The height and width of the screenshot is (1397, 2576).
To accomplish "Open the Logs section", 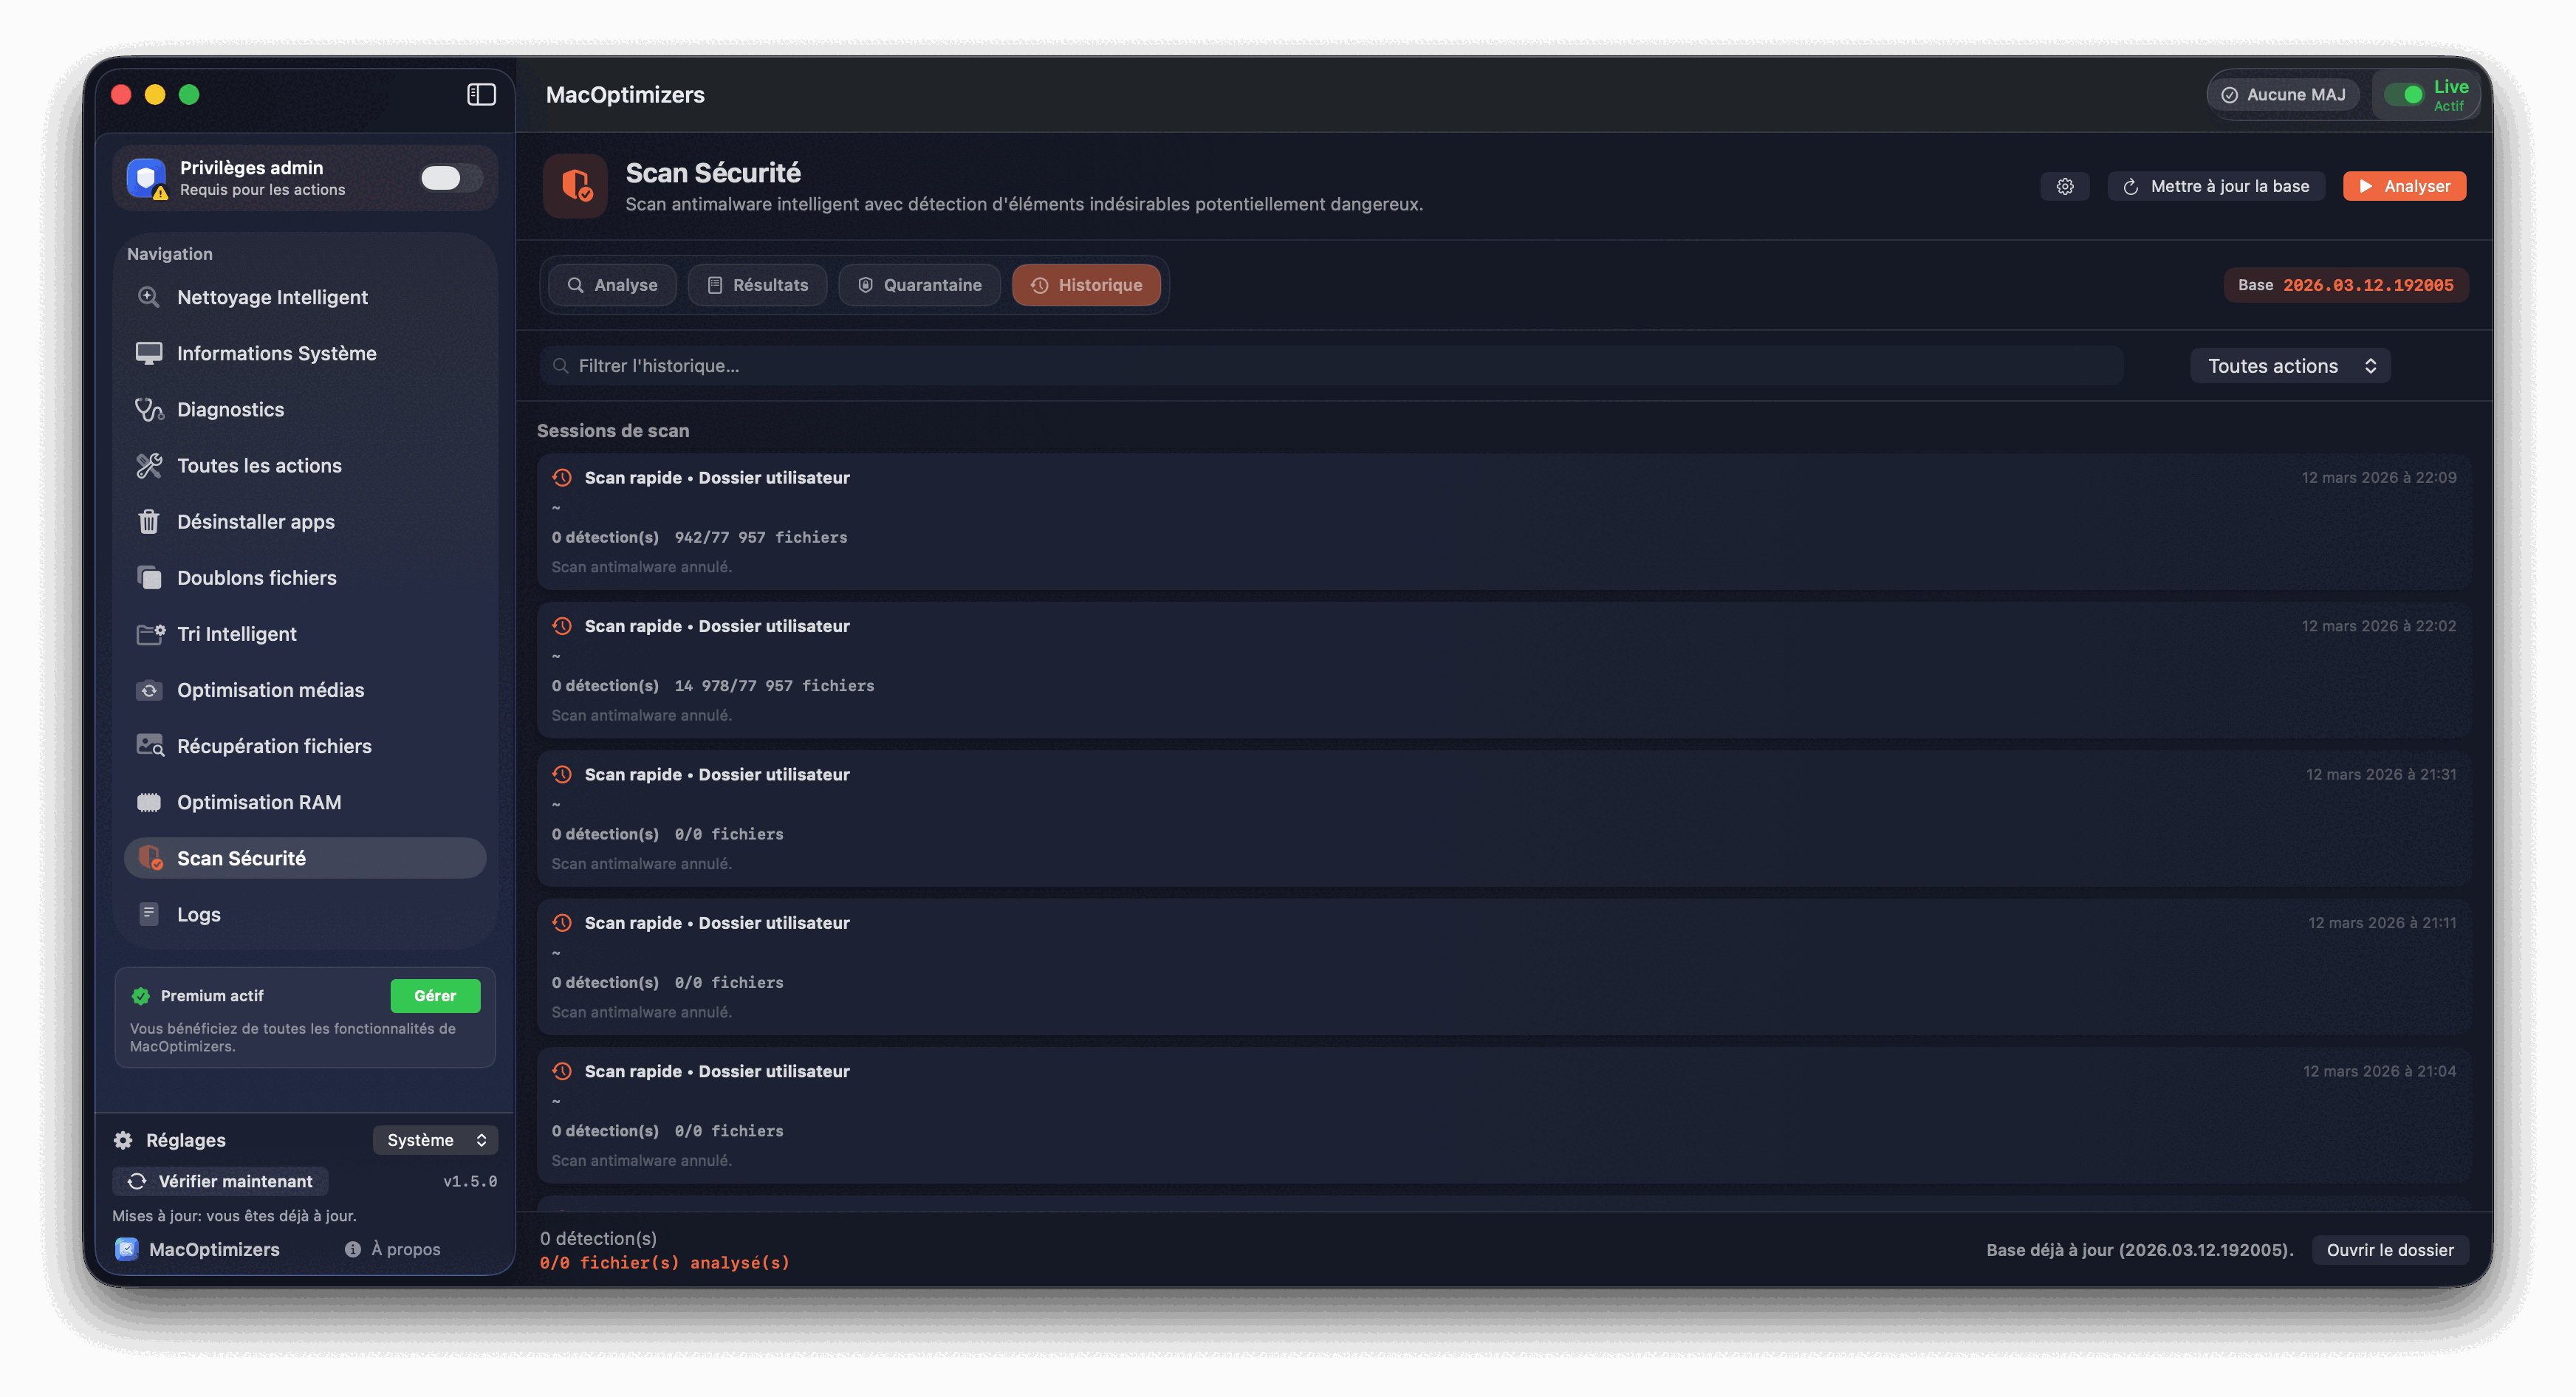I will tap(197, 913).
